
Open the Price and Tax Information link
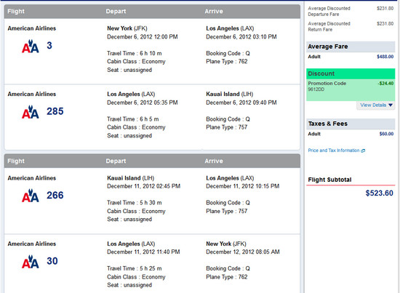point(334,150)
